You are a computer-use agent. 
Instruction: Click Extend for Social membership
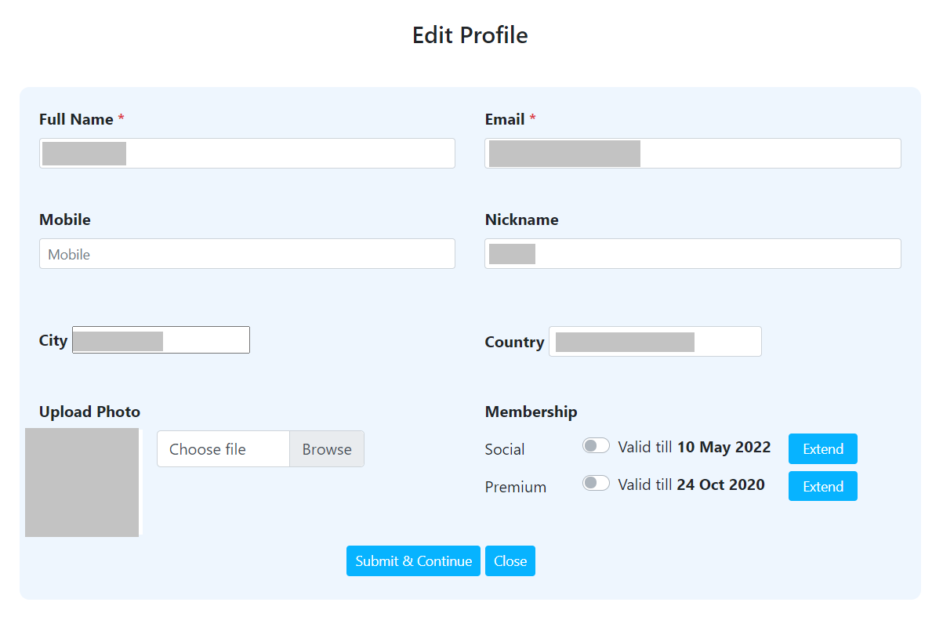[822, 449]
